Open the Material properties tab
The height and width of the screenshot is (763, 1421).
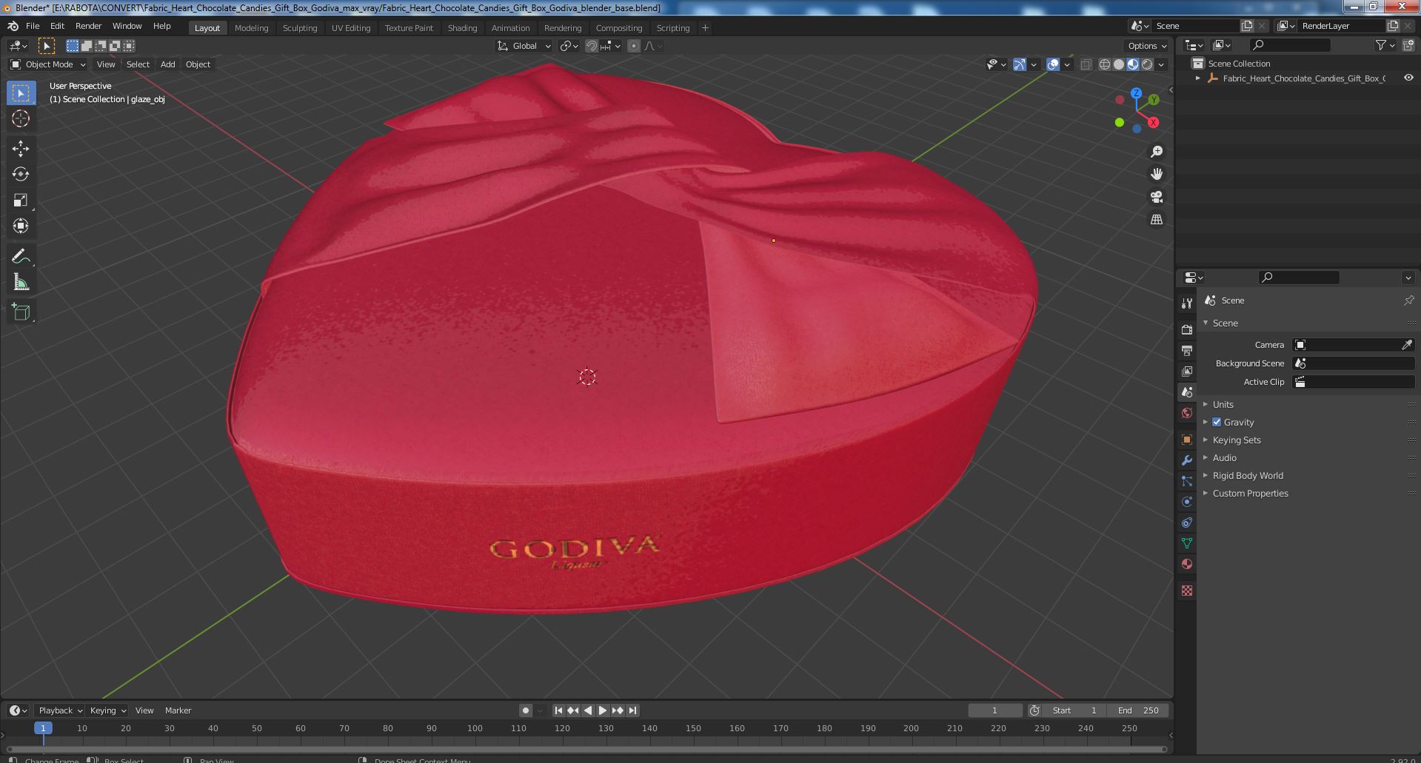[x=1187, y=564]
